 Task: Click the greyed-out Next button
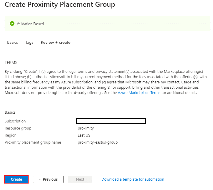click(x=80, y=179)
